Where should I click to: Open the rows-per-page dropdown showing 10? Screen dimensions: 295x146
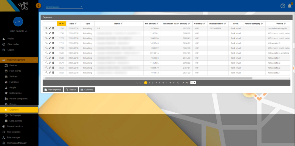[x=193, y=83]
